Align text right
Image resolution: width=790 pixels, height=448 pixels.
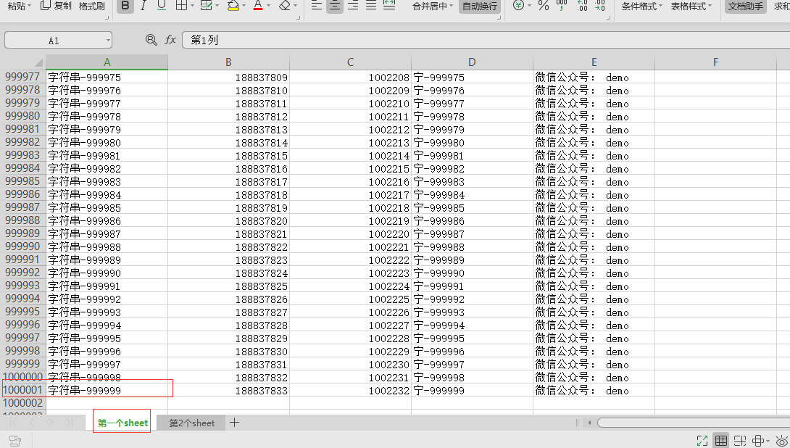click(x=353, y=6)
